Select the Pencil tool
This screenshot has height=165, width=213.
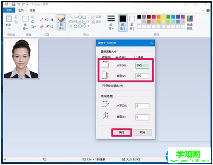click(41, 20)
